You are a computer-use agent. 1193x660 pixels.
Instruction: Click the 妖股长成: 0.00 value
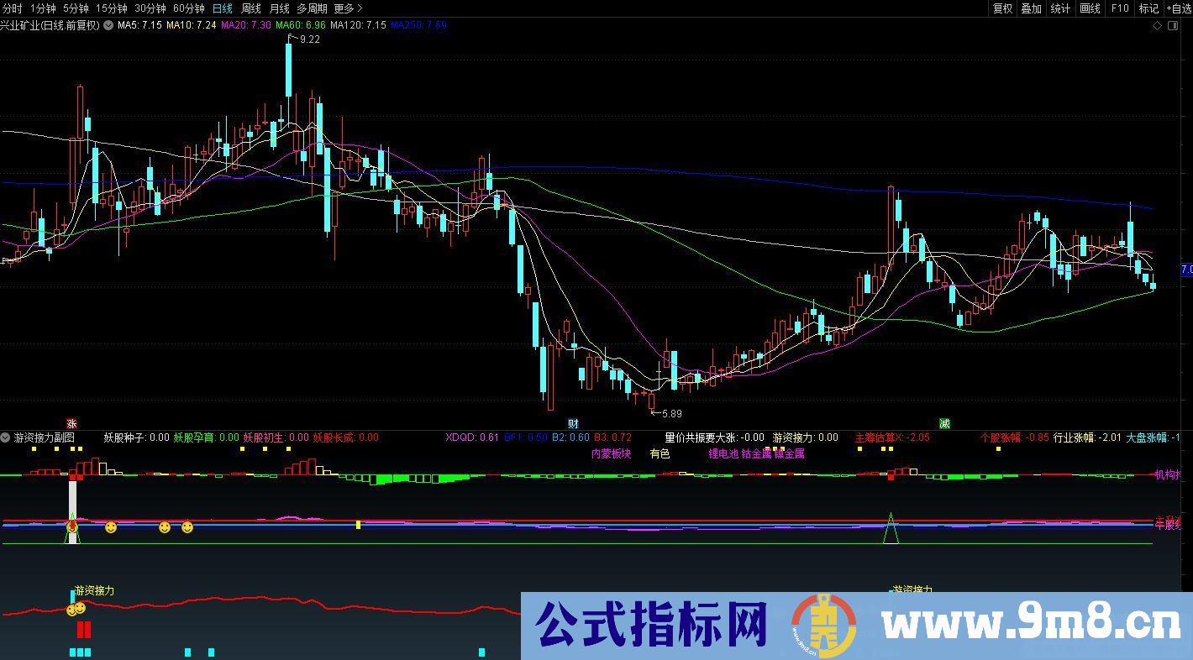(x=345, y=437)
